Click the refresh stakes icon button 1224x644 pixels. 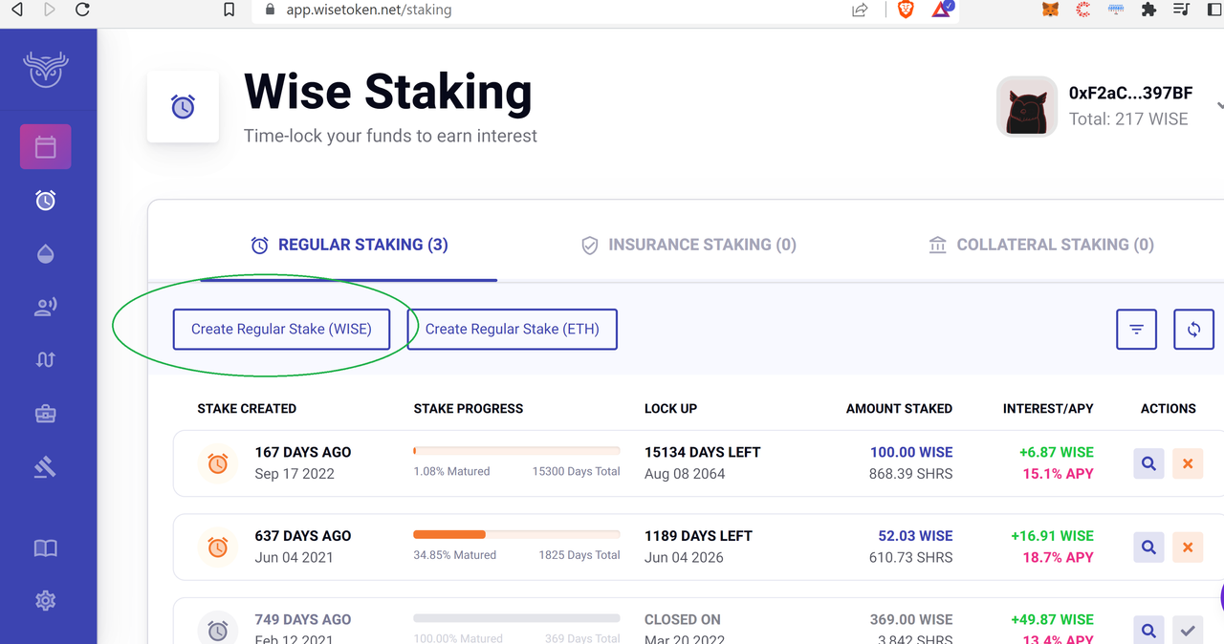[x=1193, y=330]
